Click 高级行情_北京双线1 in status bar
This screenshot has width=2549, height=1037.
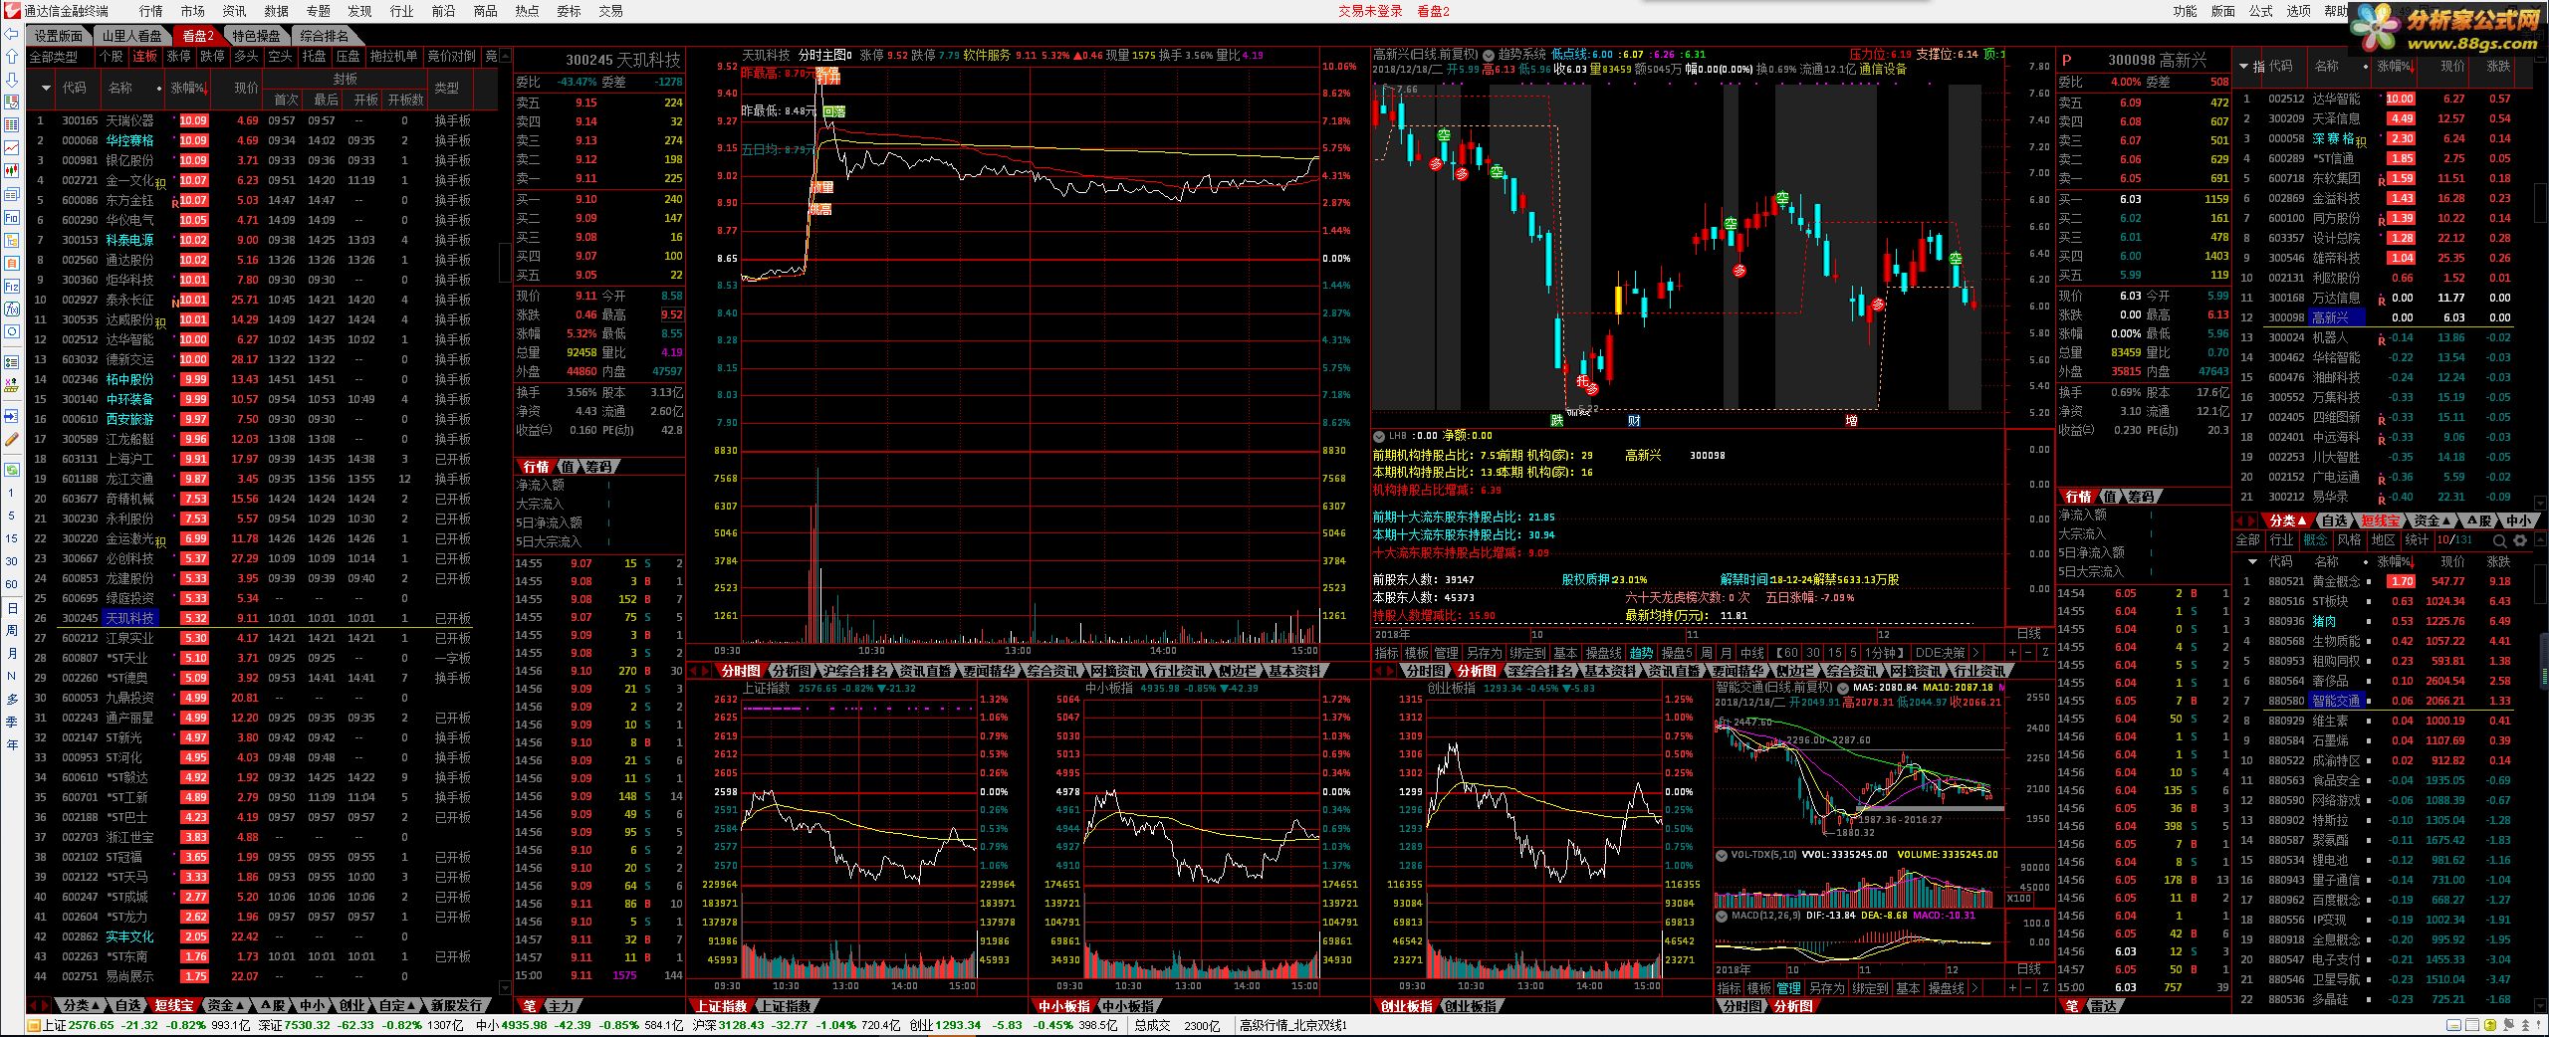[x=1292, y=1025]
